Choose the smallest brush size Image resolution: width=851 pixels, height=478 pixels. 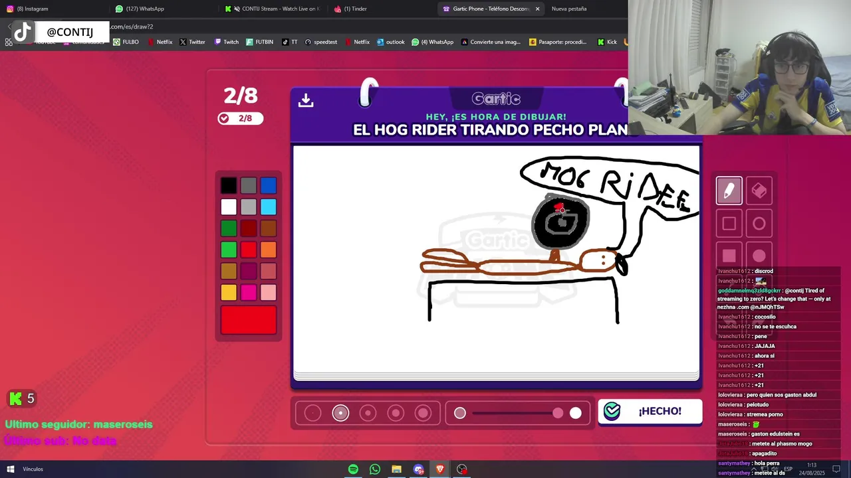[312, 413]
